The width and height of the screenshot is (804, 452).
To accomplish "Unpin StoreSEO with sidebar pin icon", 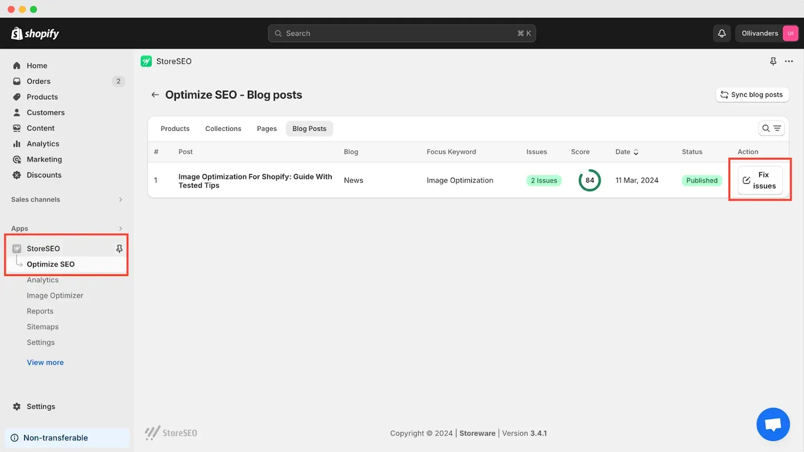I will click(x=119, y=248).
